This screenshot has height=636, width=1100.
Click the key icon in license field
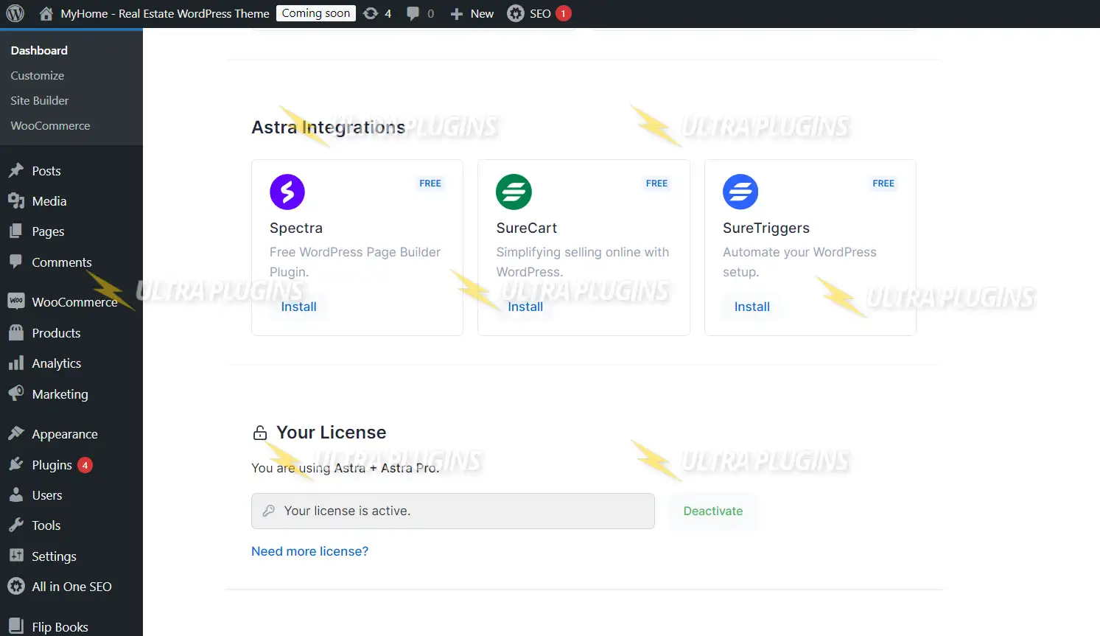tap(269, 511)
